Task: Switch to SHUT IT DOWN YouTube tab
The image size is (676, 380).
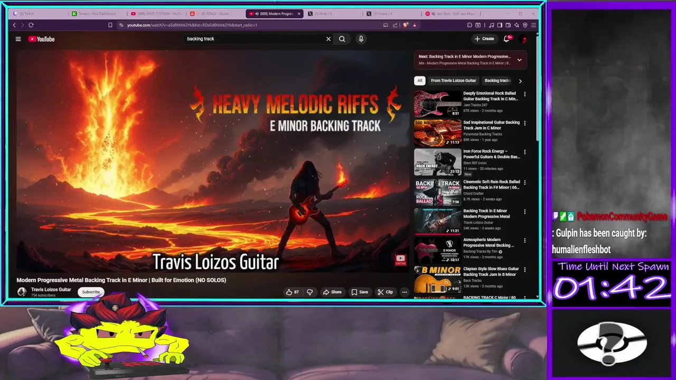Action: pyautogui.click(x=156, y=14)
